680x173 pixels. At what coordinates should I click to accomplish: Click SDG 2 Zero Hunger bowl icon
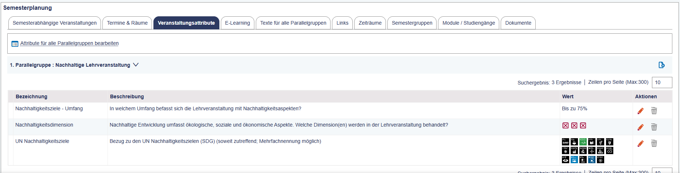[574, 142]
